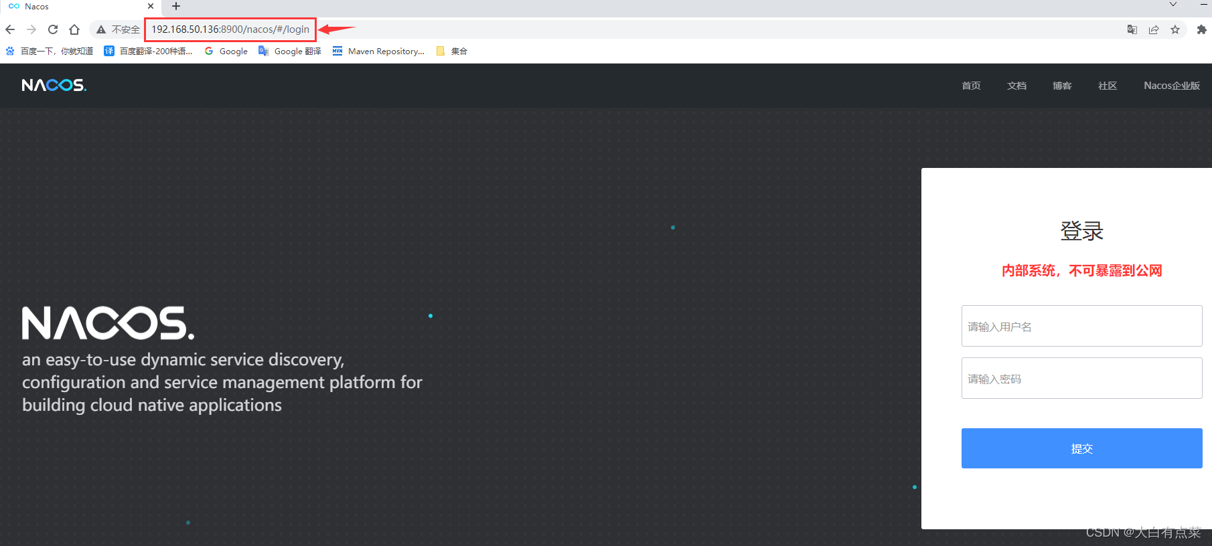This screenshot has height=546, width=1212.
Task: Open the 百度一下 bookmark
Action: (50, 51)
